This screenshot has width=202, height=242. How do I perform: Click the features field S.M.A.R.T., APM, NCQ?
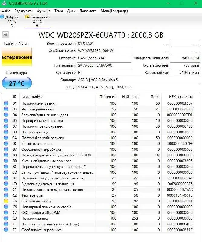[x=138, y=87]
